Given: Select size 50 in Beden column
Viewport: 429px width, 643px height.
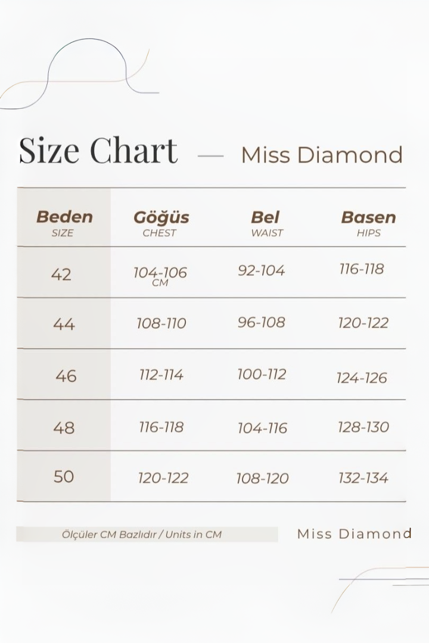Looking at the screenshot, I should point(64,476).
